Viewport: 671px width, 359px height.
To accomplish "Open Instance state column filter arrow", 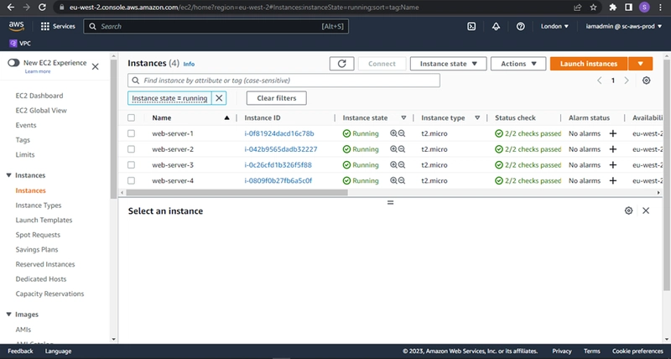I will click(x=403, y=117).
